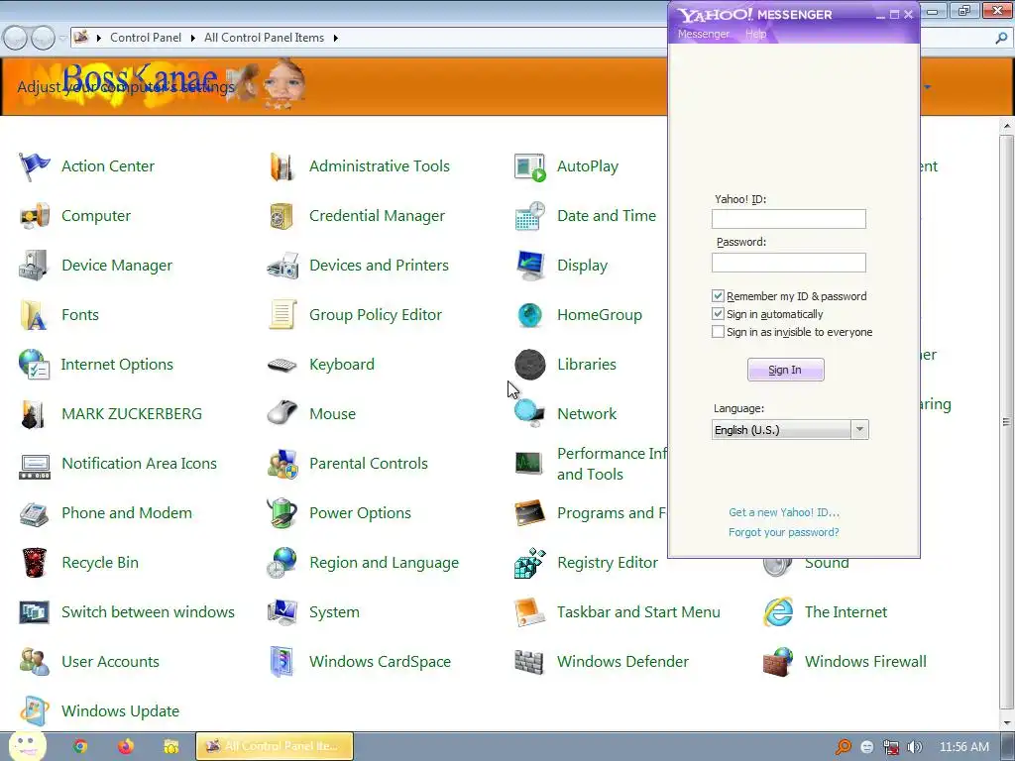Viewport: 1015px width, 761px height.
Task: Click The Internet explorer icon
Action: 778,612
